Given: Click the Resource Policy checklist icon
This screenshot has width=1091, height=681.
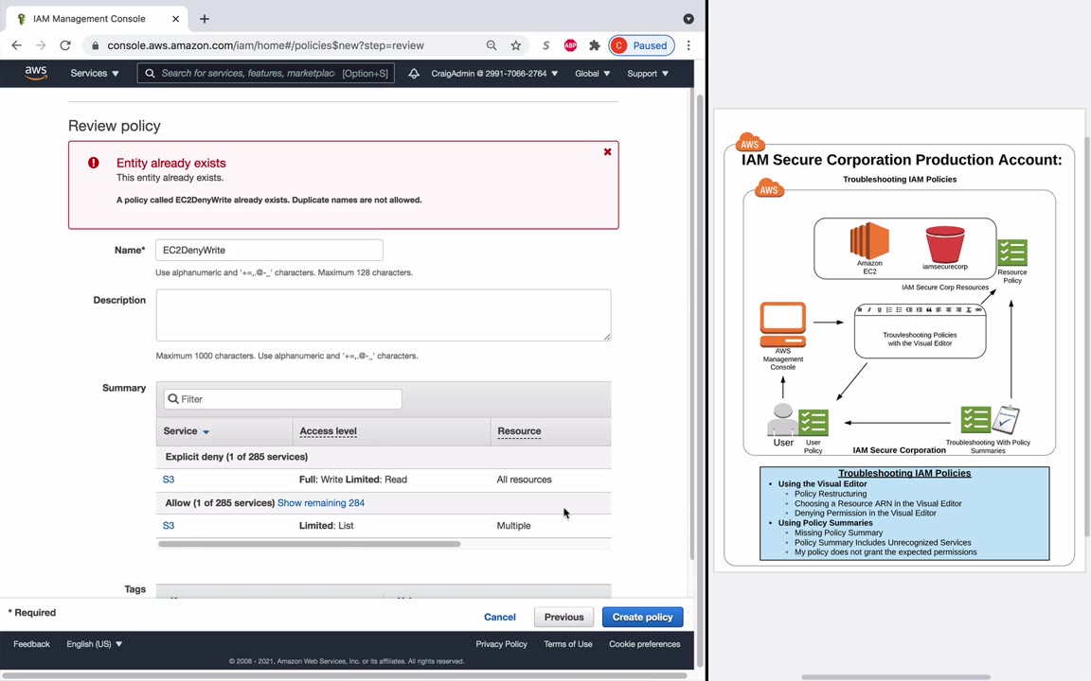Looking at the screenshot, I should (x=1011, y=253).
